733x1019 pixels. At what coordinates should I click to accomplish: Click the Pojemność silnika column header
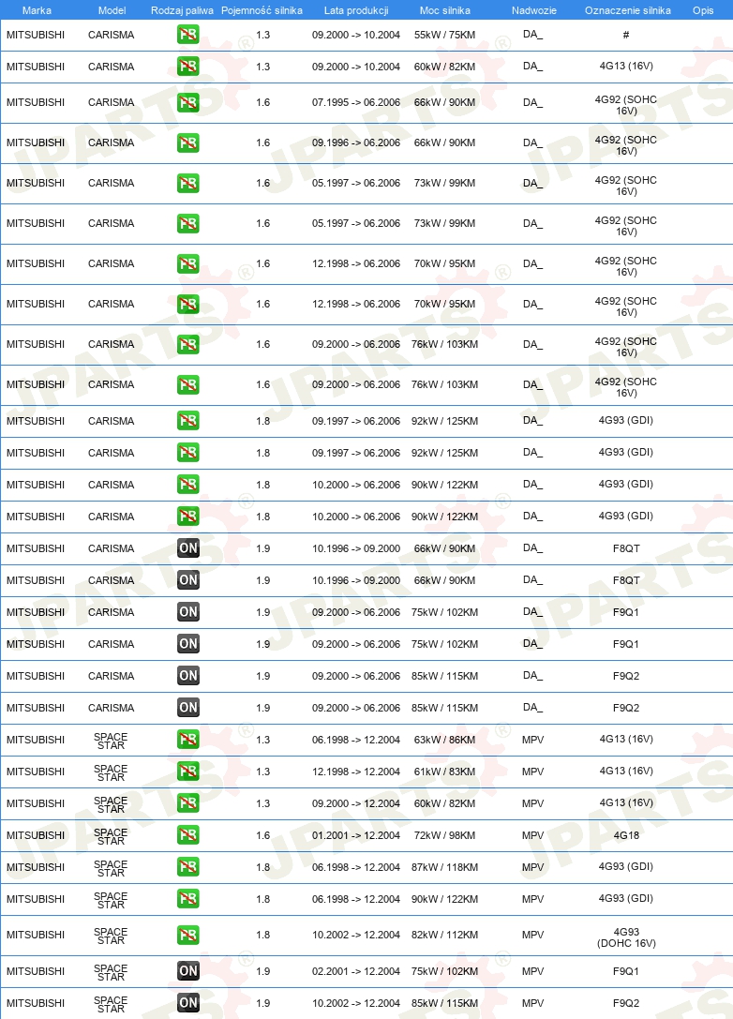(x=262, y=10)
